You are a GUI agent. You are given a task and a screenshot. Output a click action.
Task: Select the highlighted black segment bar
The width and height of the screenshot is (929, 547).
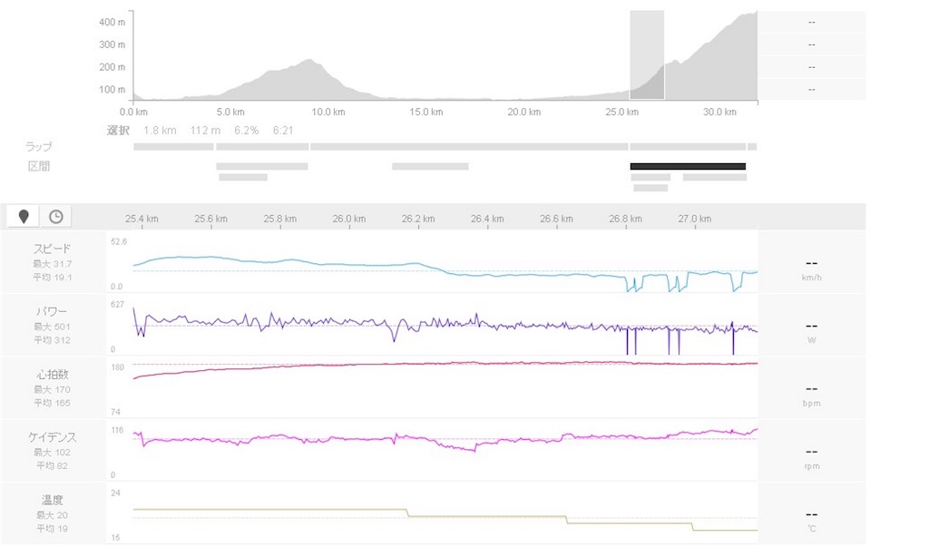pos(688,167)
